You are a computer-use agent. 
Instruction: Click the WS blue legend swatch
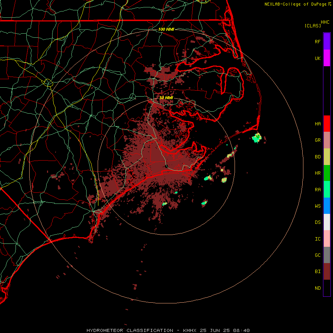tap(327, 206)
